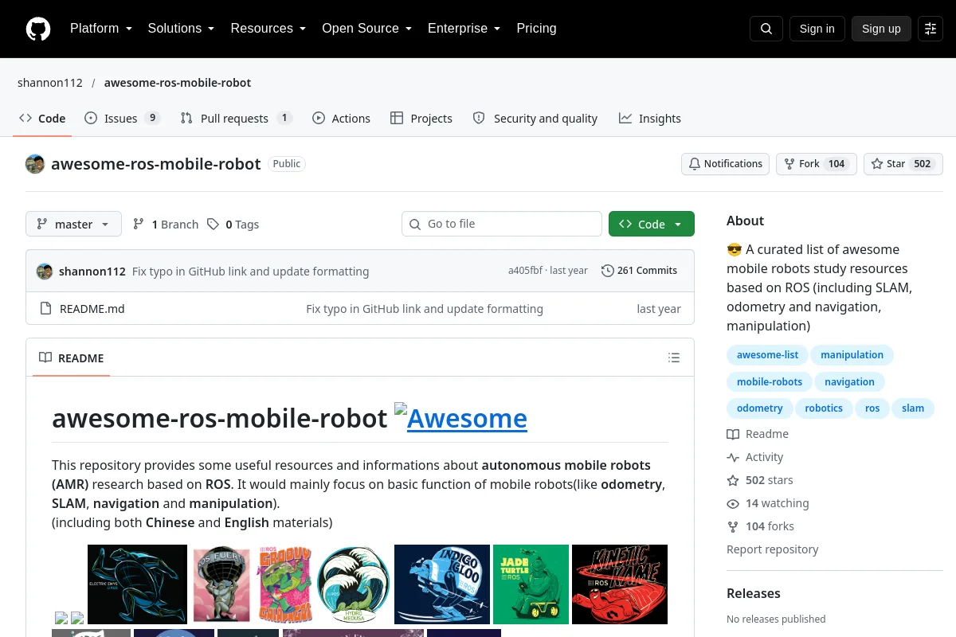The height and width of the screenshot is (637, 956).
Task: Click robotics topic tag
Action: pyautogui.click(x=824, y=408)
